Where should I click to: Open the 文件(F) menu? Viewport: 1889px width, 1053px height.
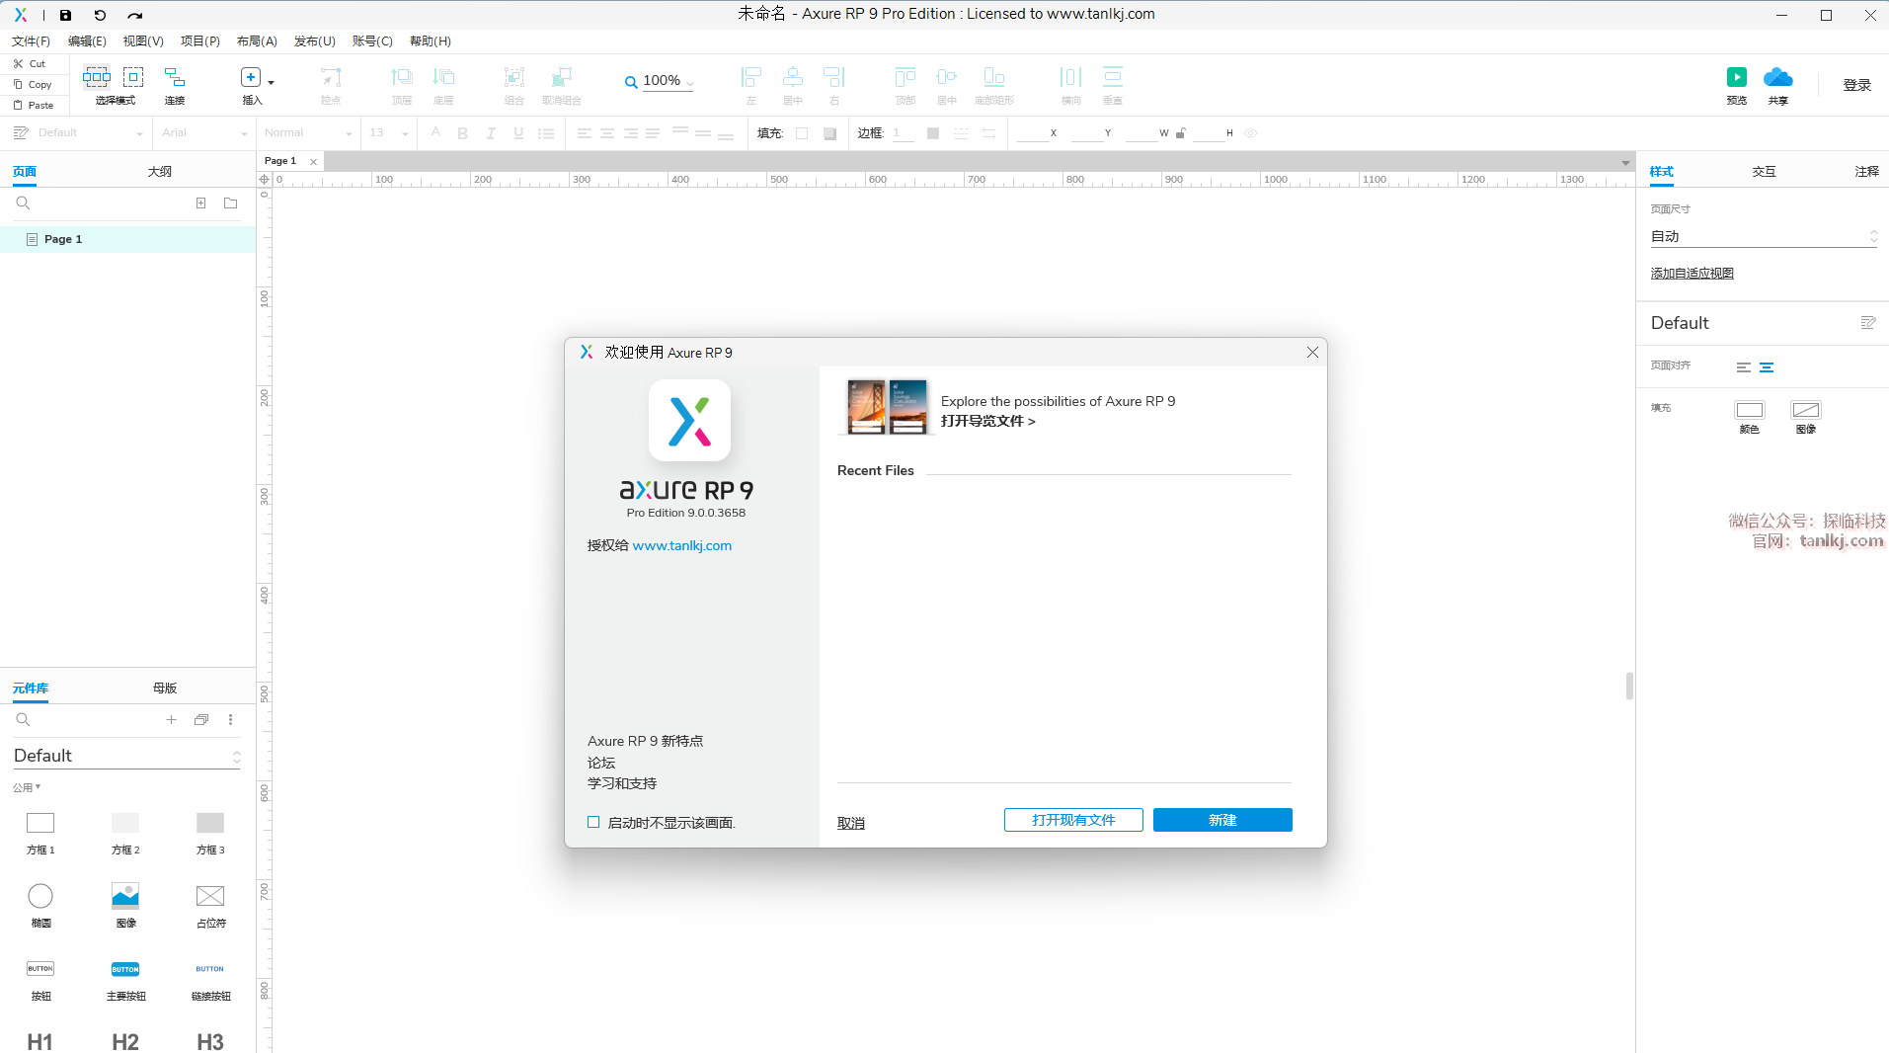31,41
